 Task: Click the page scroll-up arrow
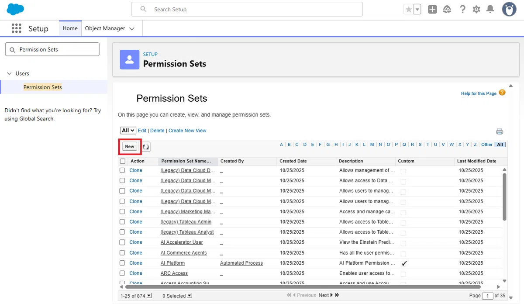point(511,86)
